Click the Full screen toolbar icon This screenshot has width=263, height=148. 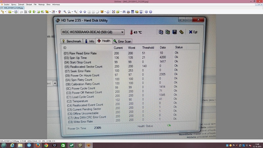(113, 12)
